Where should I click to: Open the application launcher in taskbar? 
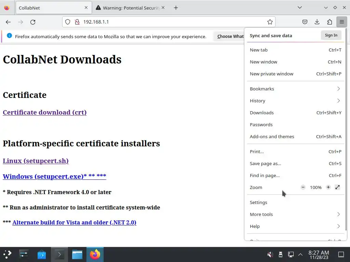[8, 254]
